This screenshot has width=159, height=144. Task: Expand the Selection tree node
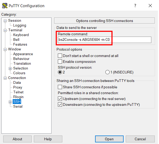10,68
